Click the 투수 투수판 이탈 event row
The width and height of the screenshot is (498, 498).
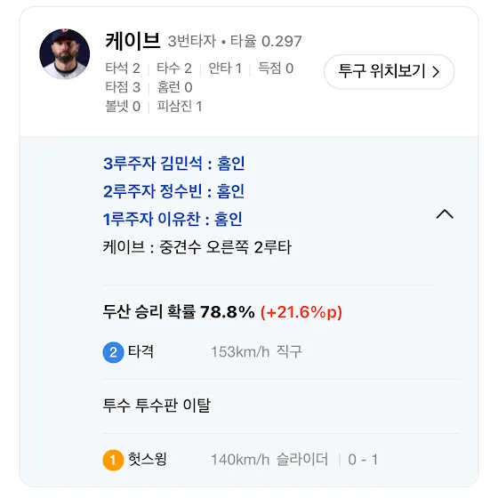[x=157, y=406]
